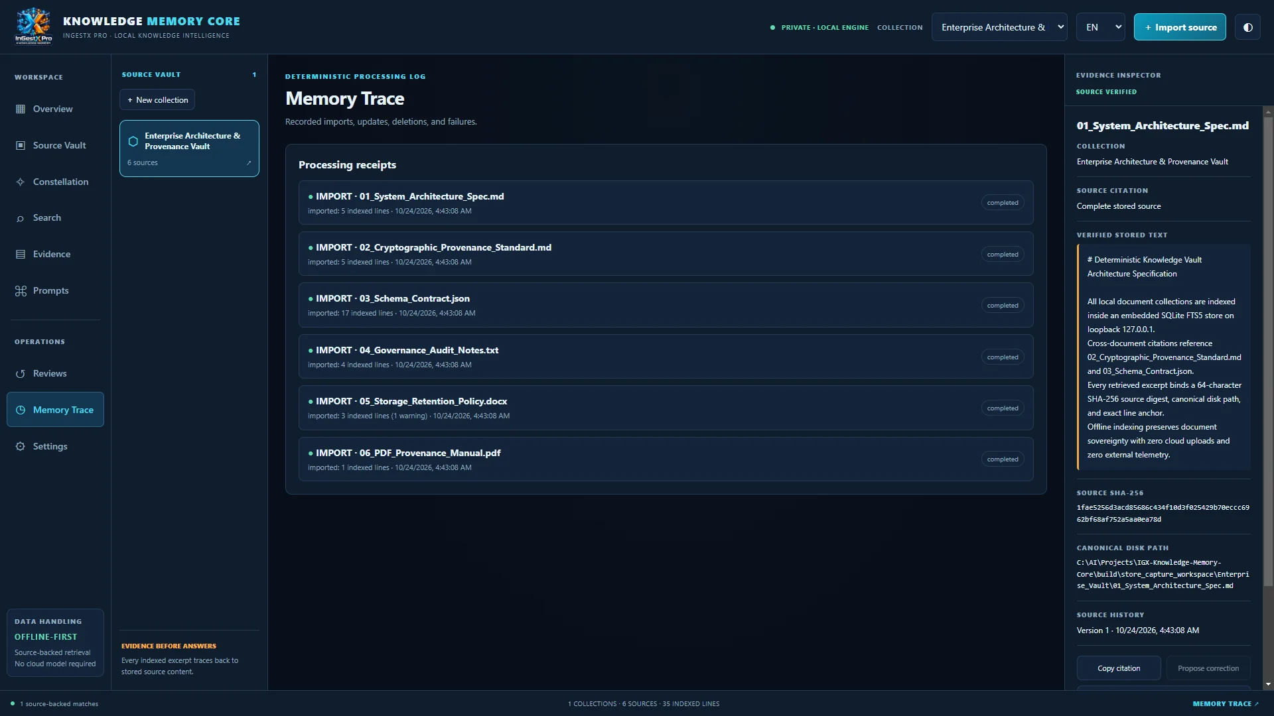Open the collection dropdown Enterprise Architecture &
The width and height of the screenshot is (1274, 716).
(999, 27)
